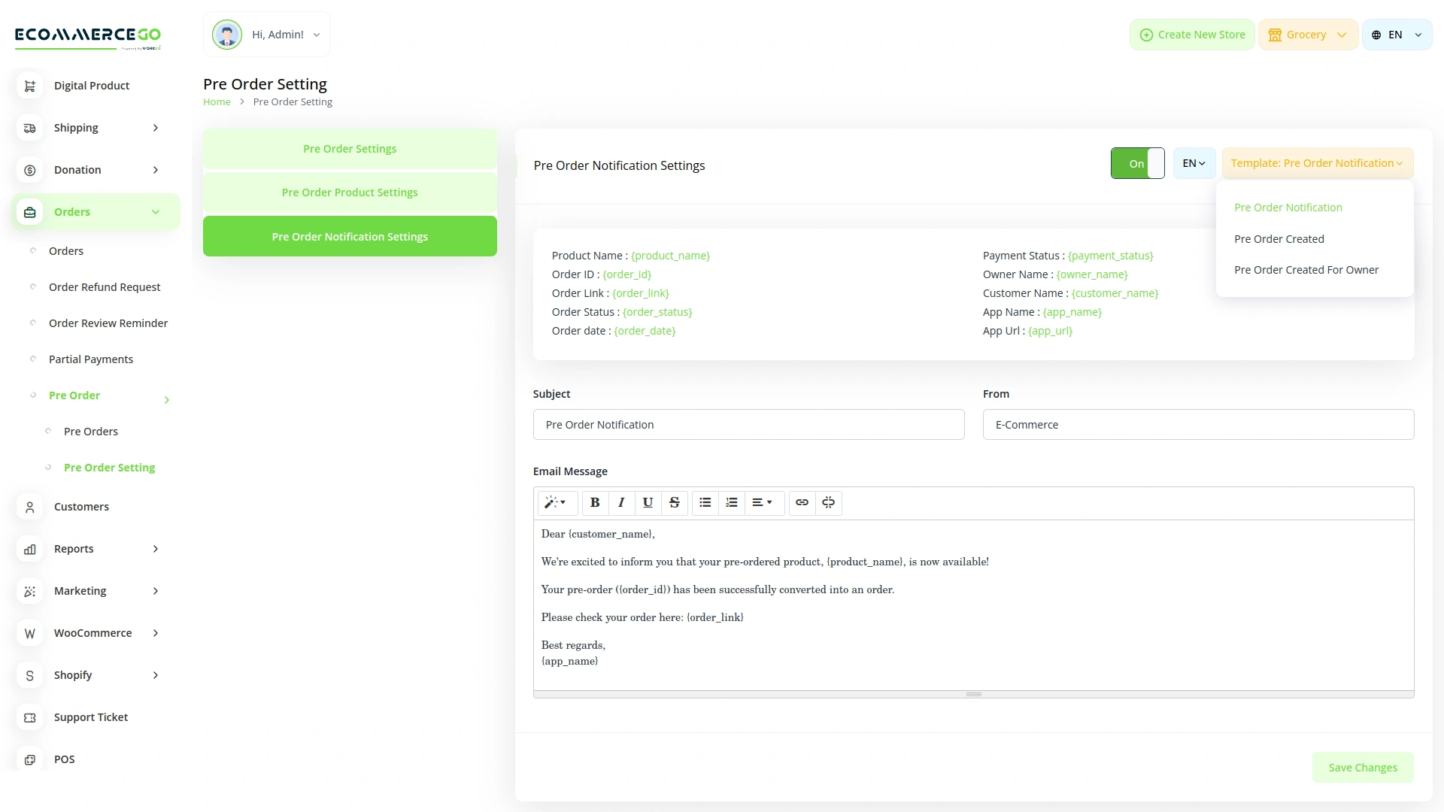Click the WooCommerce icon in sidebar

29,633
